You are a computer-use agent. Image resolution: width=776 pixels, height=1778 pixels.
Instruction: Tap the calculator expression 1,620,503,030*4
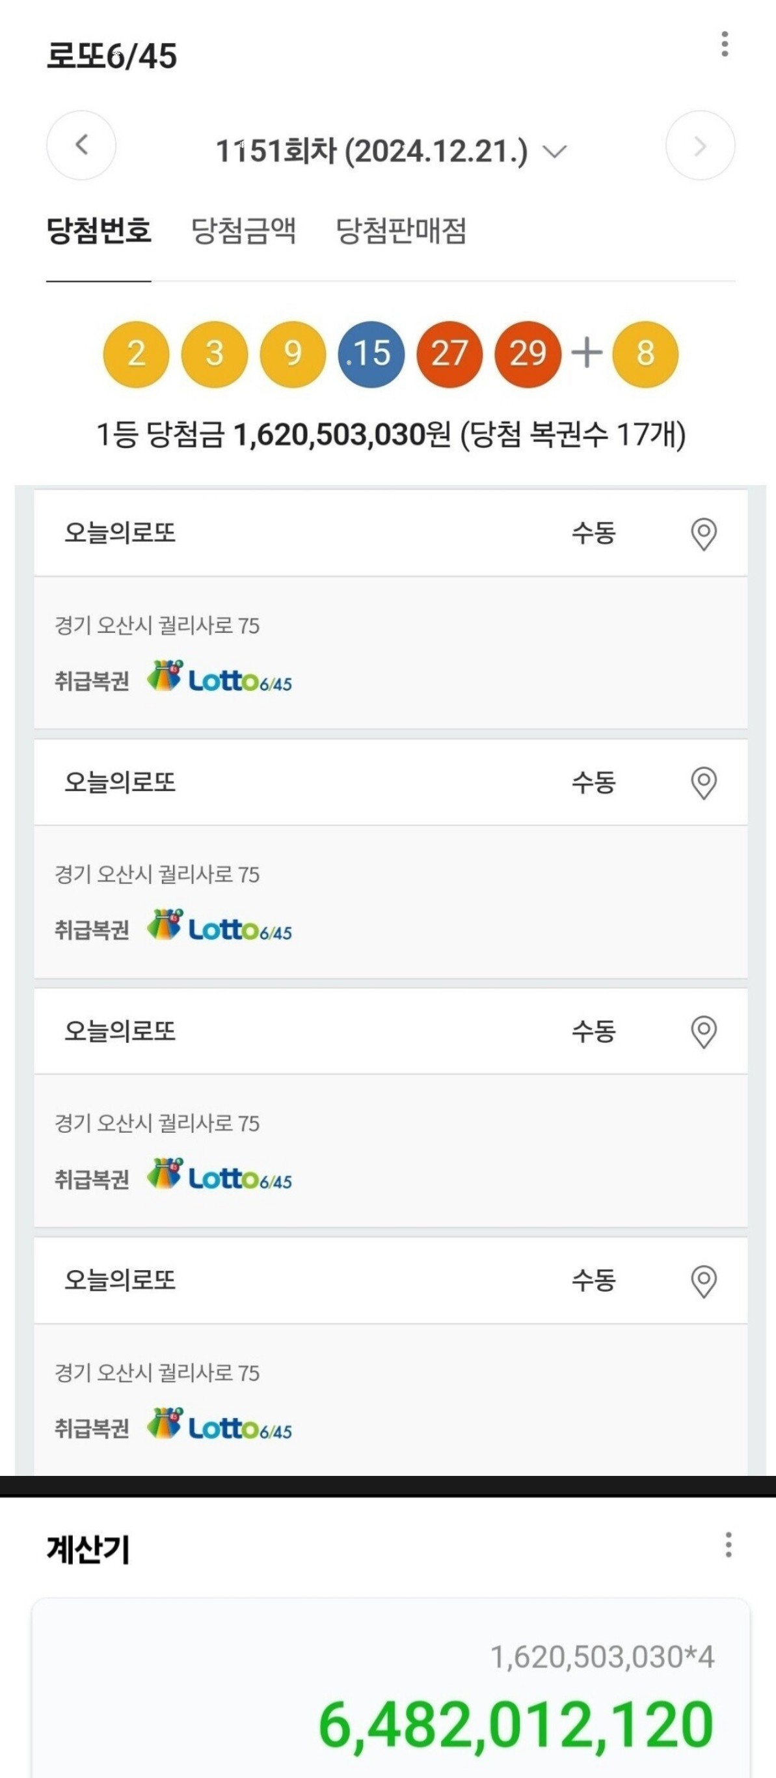[602, 1657]
